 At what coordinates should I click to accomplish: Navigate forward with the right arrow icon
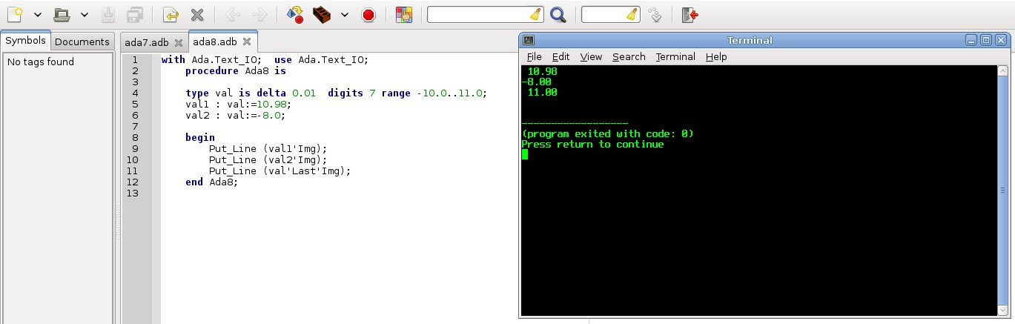click(x=259, y=14)
